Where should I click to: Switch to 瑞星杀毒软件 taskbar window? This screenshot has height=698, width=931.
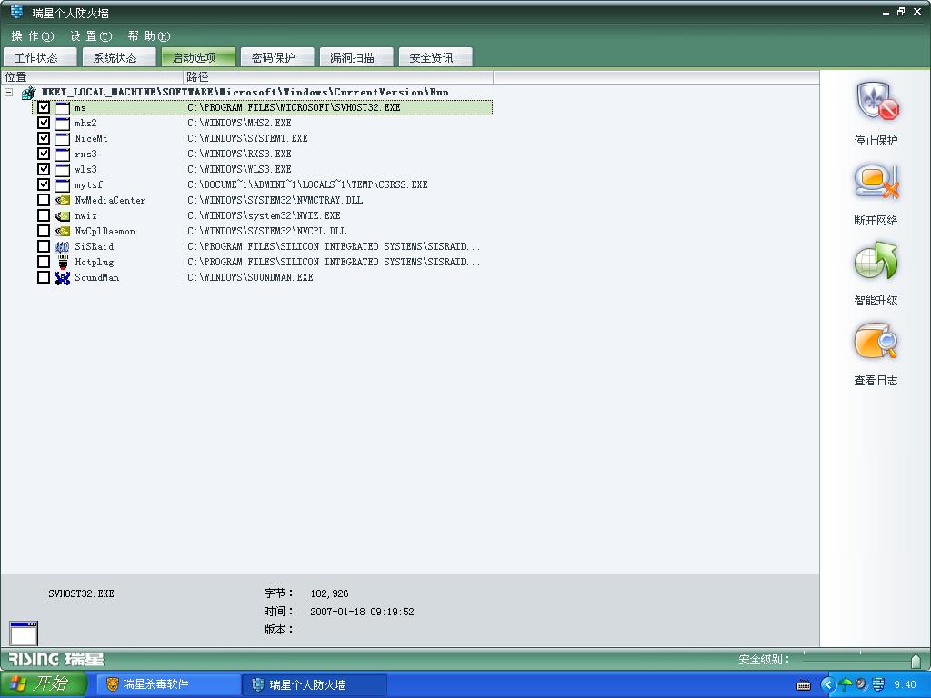click(x=168, y=685)
